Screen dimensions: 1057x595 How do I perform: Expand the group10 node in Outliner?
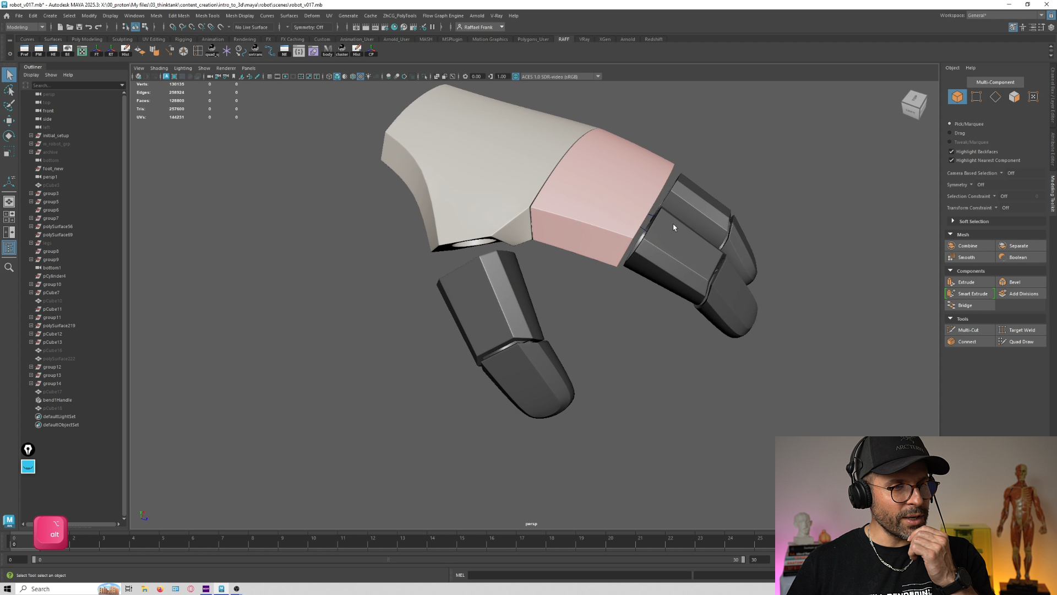pyautogui.click(x=31, y=284)
